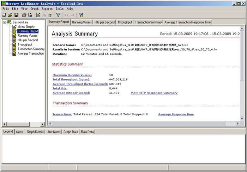Click the New Graph icon in the tree
The width and height of the screenshot is (247, 172).
pyautogui.click(x=14, y=26)
